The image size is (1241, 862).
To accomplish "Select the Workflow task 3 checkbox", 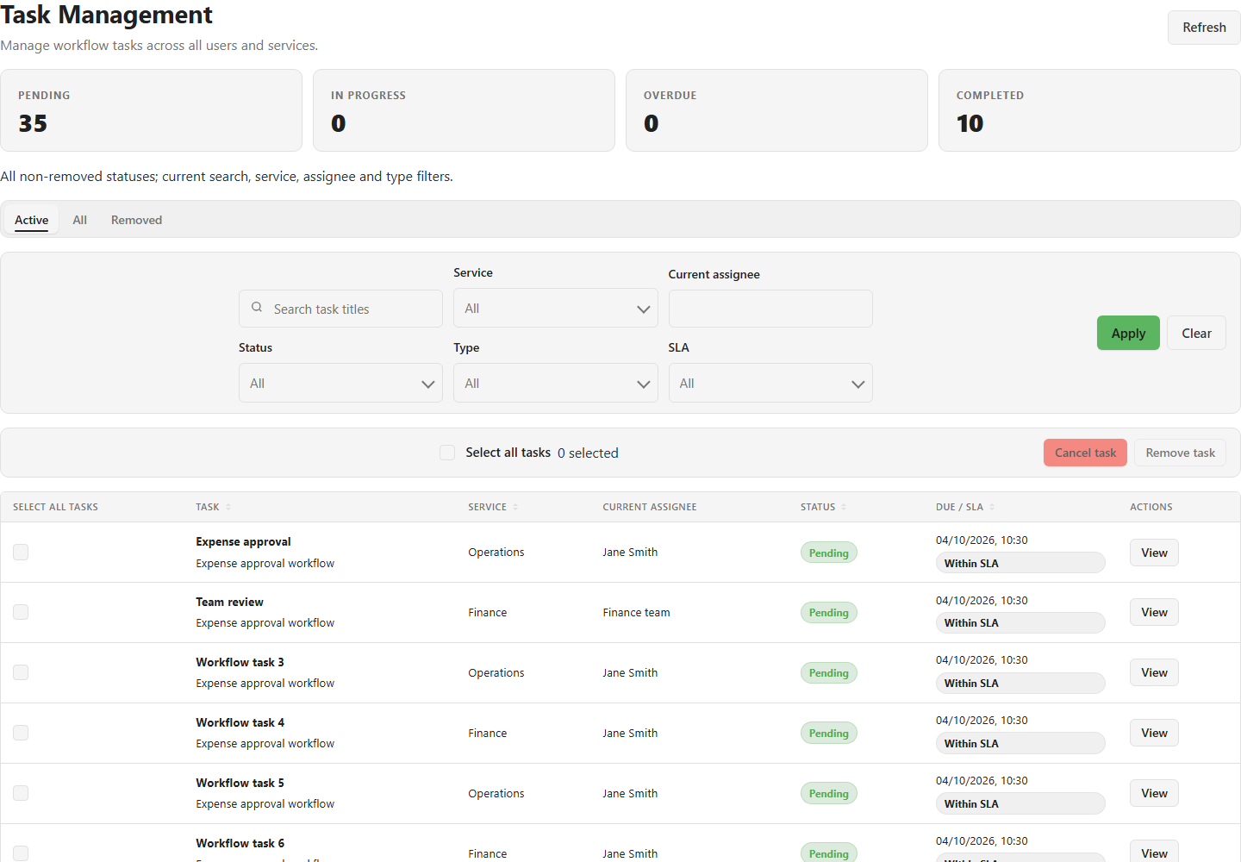I will click(21, 672).
